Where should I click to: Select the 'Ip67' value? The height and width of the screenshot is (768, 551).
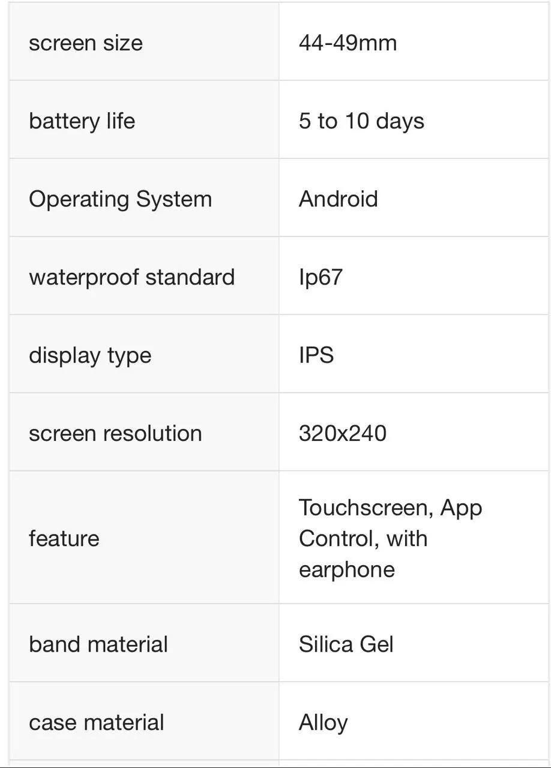(x=321, y=277)
